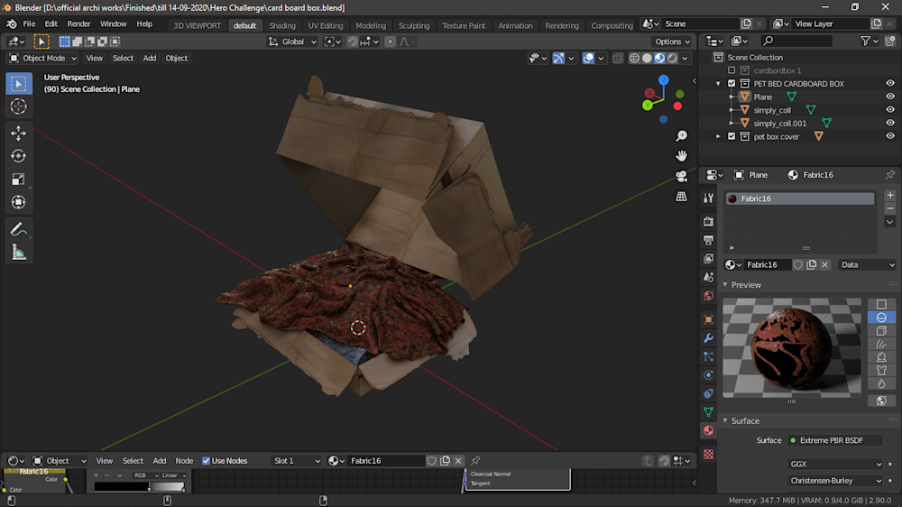
Task: Click the Fabric16 material name field
Action: 766,264
